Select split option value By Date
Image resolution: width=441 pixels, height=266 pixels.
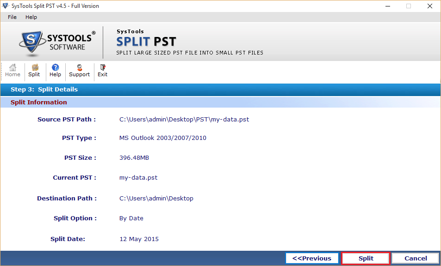(131, 218)
